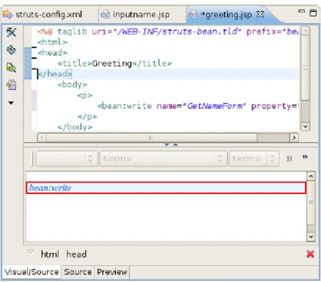Toggle bold formatting button
Screen dimensions: 321x282
(289, 159)
